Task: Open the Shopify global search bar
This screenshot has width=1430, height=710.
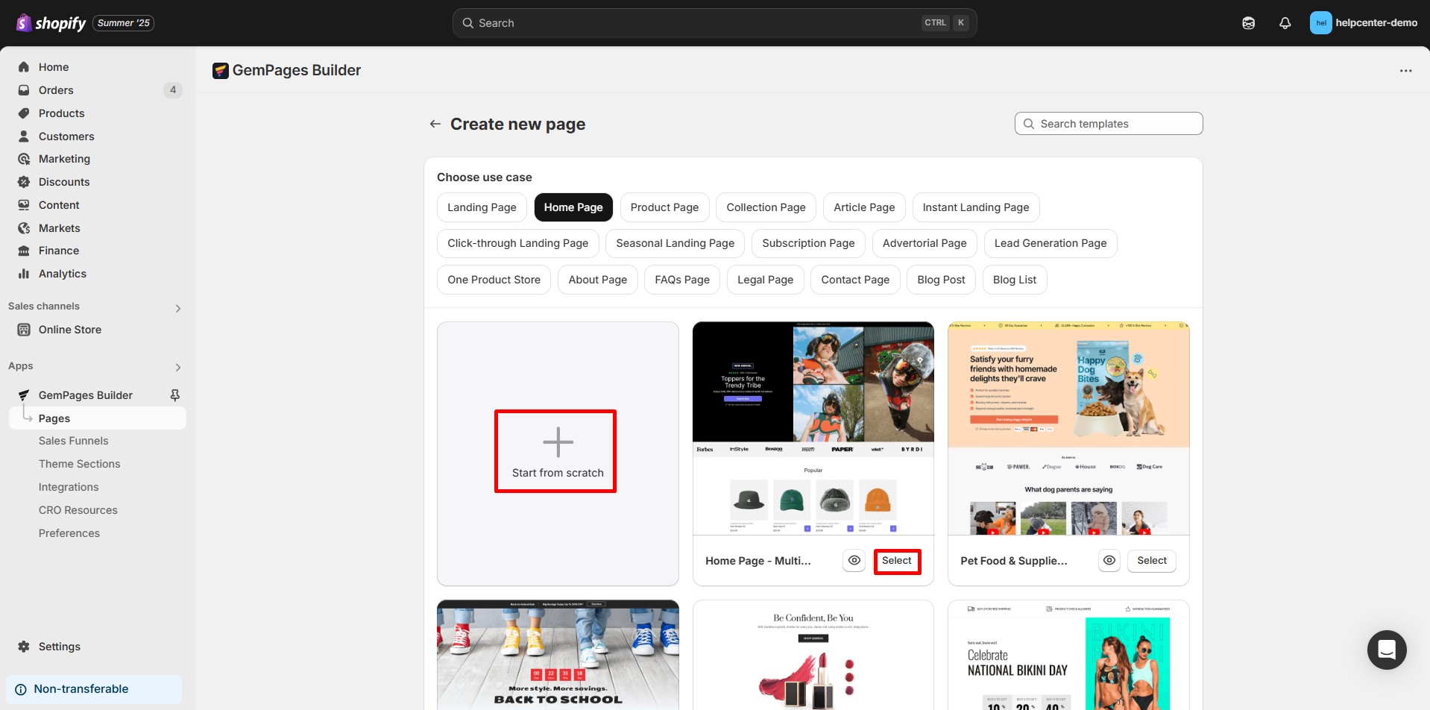Action: 714,22
